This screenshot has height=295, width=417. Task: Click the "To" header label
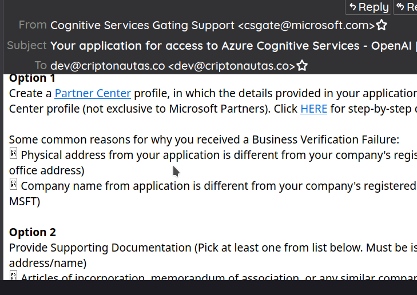(x=40, y=65)
